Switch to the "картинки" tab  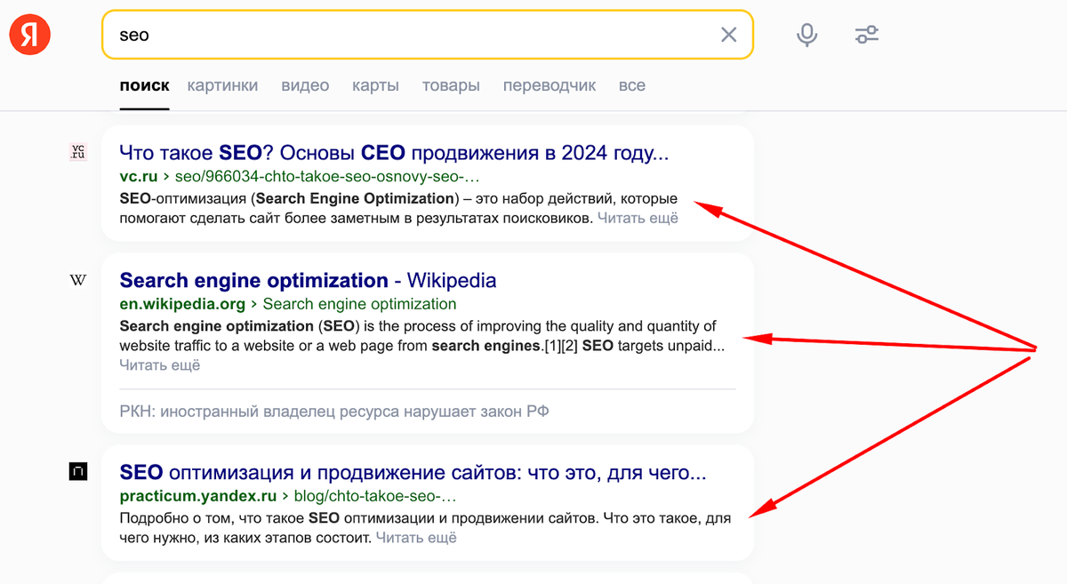[x=222, y=86]
